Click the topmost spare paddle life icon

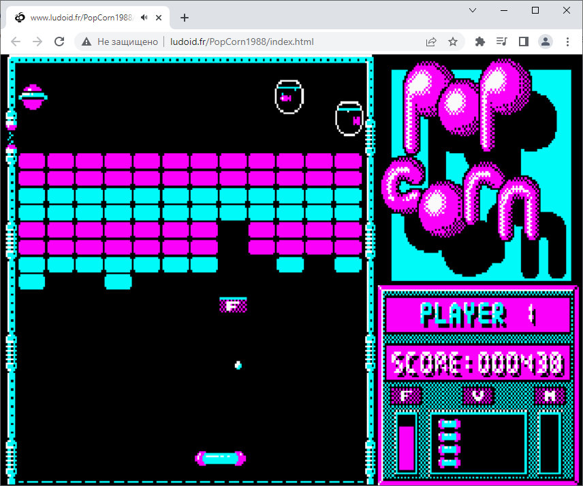(450, 424)
